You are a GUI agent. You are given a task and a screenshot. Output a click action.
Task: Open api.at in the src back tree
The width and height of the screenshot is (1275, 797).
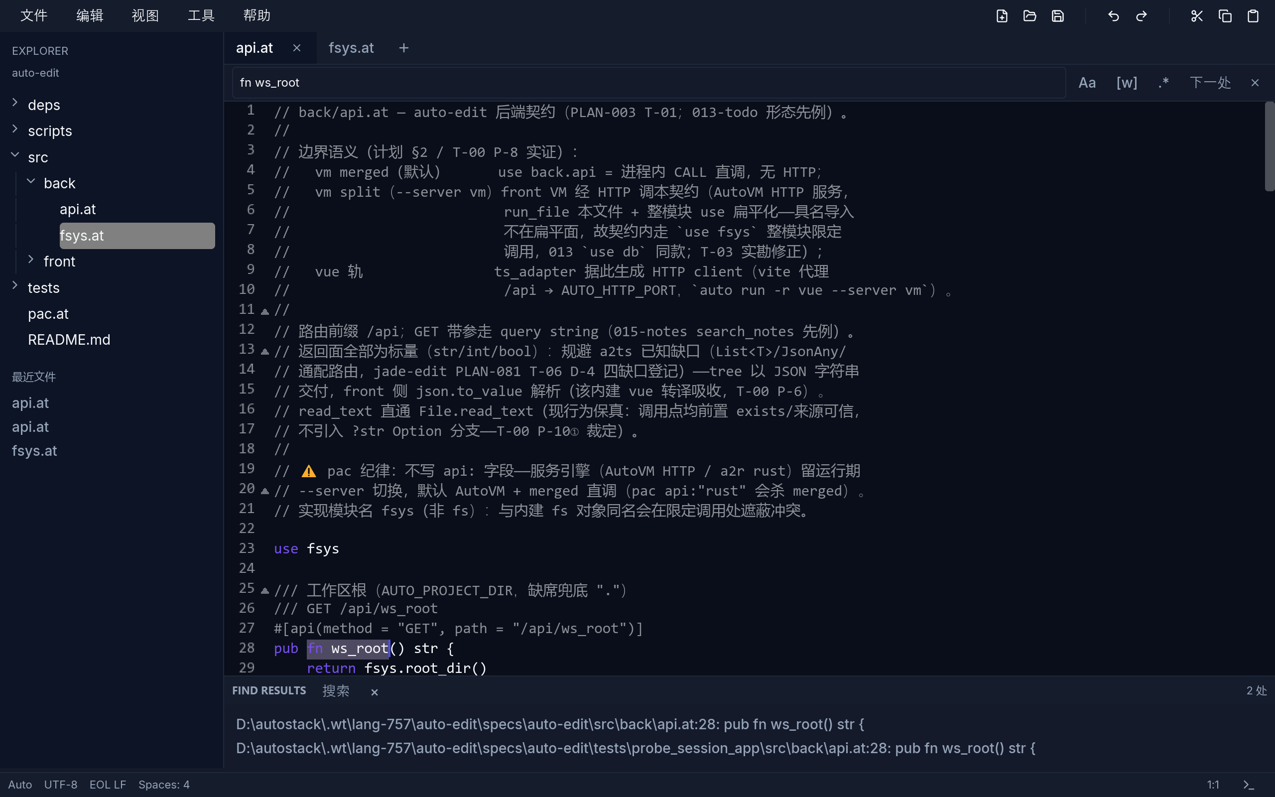(x=78, y=209)
